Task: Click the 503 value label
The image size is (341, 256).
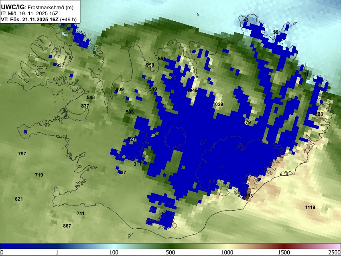Action: click(x=130, y=112)
